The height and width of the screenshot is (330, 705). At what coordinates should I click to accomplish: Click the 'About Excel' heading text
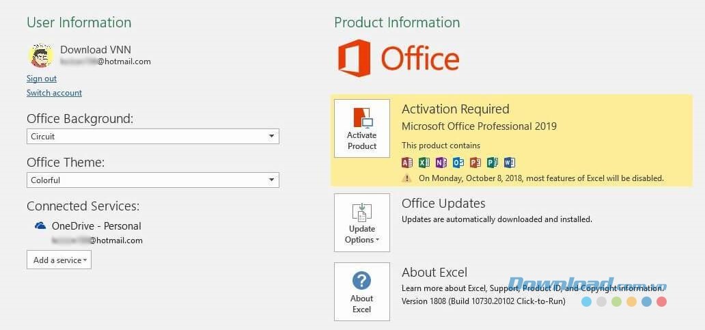pyautogui.click(x=434, y=273)
